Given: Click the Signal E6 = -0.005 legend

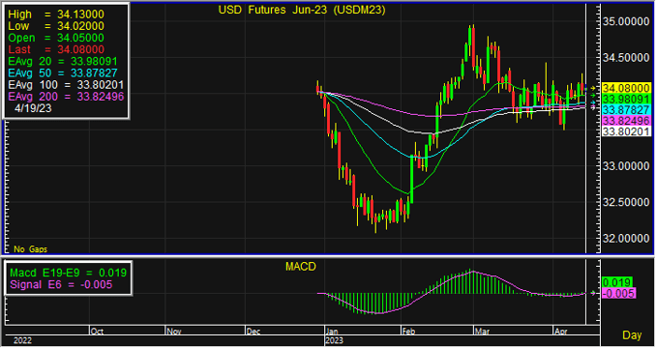Looking at the screenshot, I should tap(61, 285).
